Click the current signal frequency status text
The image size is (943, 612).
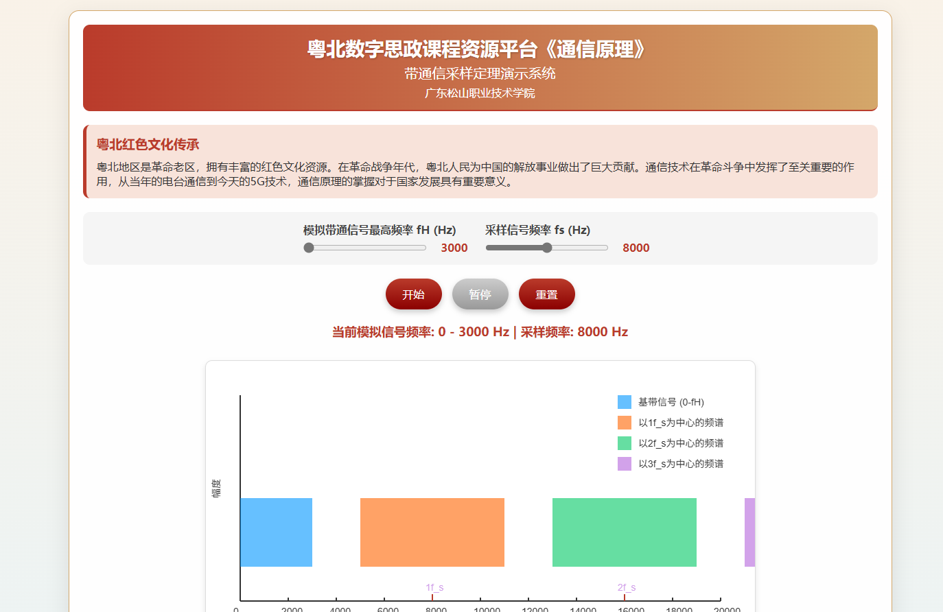coord(480,332)
